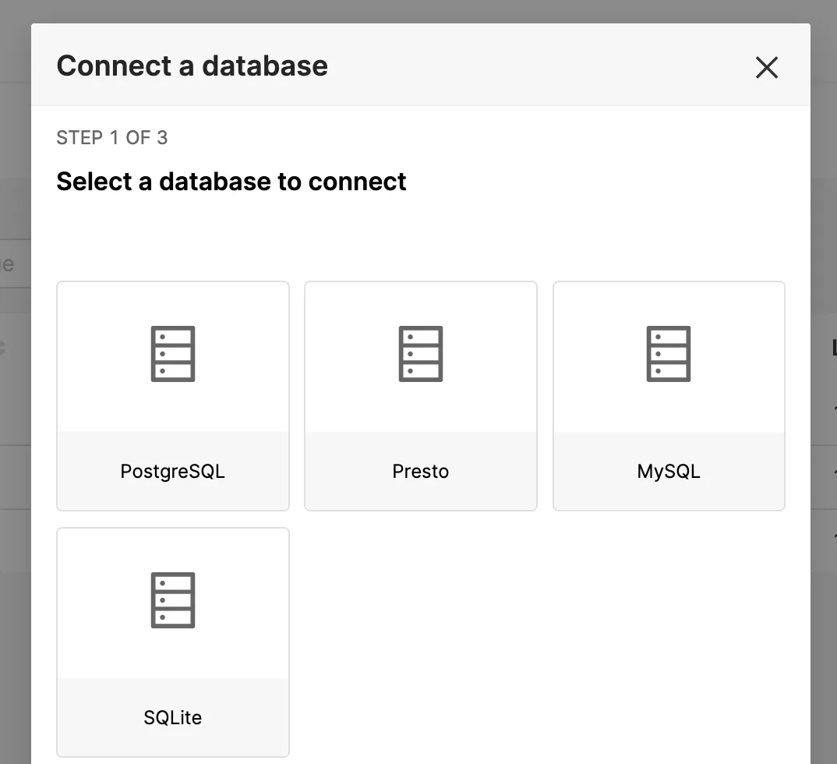Click the MySQL card label text

[668, 471]
